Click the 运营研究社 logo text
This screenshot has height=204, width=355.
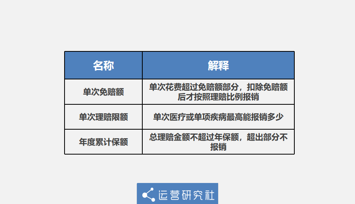tap(186, 195)
